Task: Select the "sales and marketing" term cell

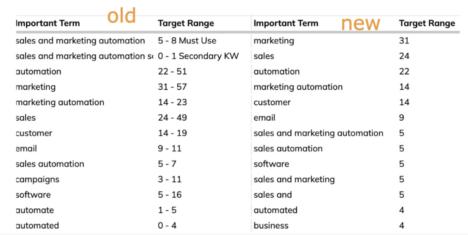Action: click(294, 179)
